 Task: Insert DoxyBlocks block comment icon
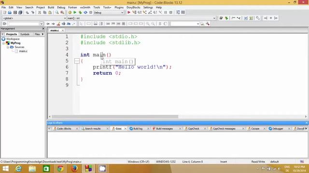coord(233,18)
